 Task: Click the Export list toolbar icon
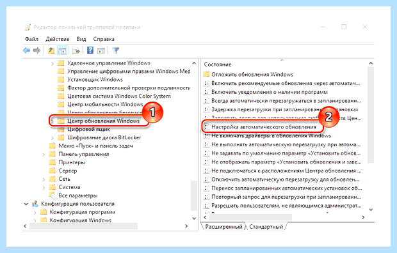[x=76, y=50]
